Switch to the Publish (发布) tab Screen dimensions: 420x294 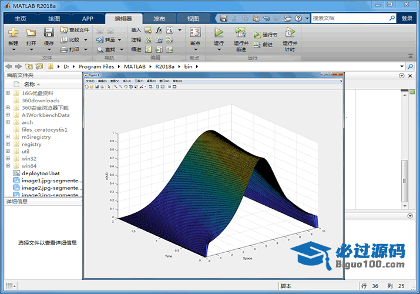coord(159,18)
